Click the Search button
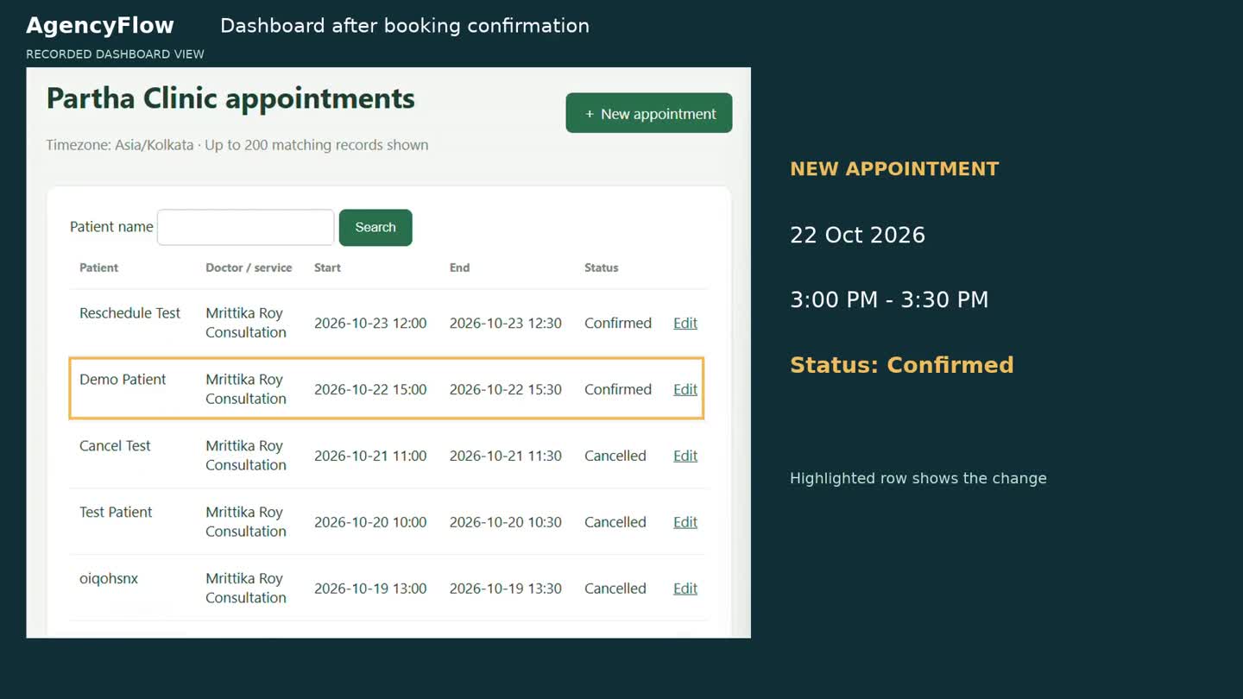 click(x=375, y=228)
